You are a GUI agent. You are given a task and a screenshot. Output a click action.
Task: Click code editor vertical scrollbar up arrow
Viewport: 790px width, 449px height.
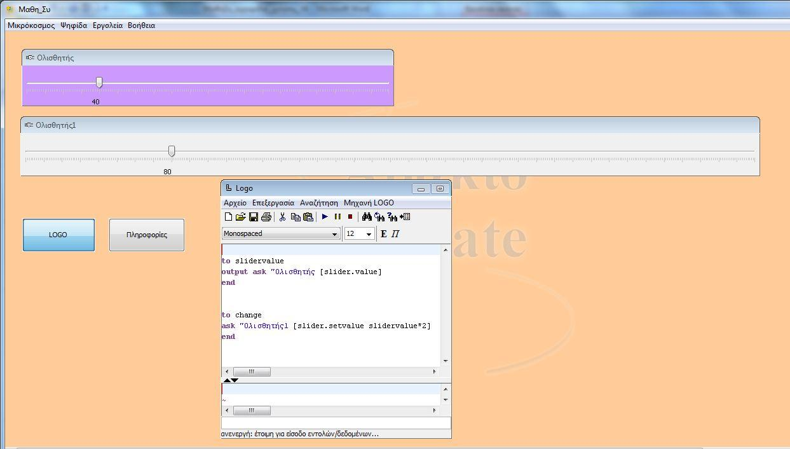446,249
